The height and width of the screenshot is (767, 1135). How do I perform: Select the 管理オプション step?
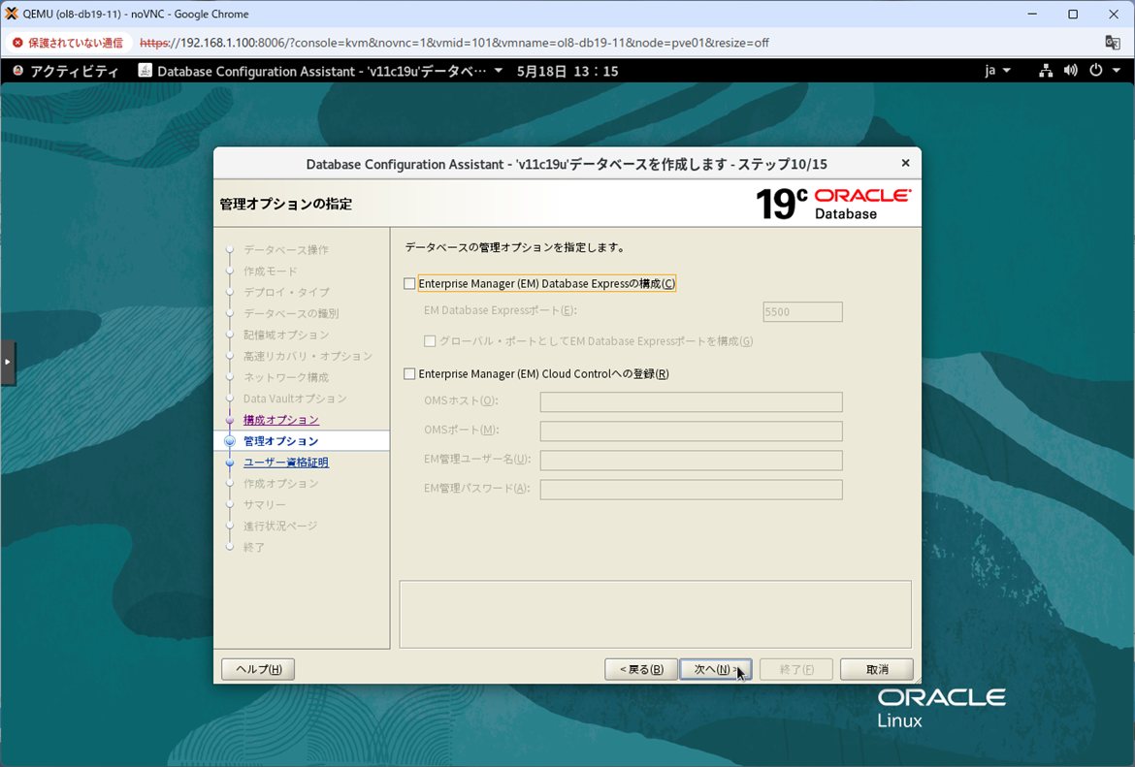[281, 440]
